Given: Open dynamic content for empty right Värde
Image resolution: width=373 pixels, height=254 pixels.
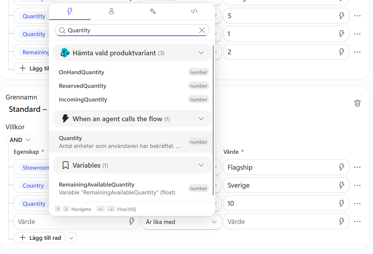Looking at the screenshot, I should [x=342, y=221].
